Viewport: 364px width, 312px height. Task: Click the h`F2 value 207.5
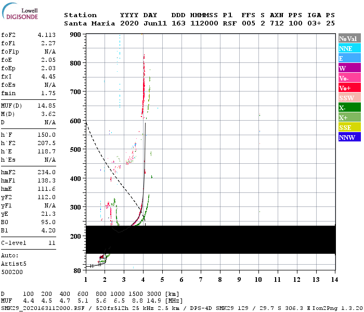[47, 143]
